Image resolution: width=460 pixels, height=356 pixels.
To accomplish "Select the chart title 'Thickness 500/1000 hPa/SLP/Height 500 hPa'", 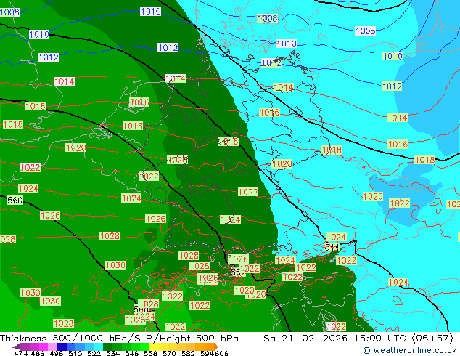I will 119,339.
